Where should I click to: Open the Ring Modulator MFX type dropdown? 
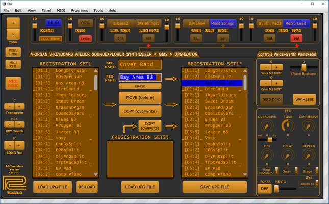(x=268, y=171)
